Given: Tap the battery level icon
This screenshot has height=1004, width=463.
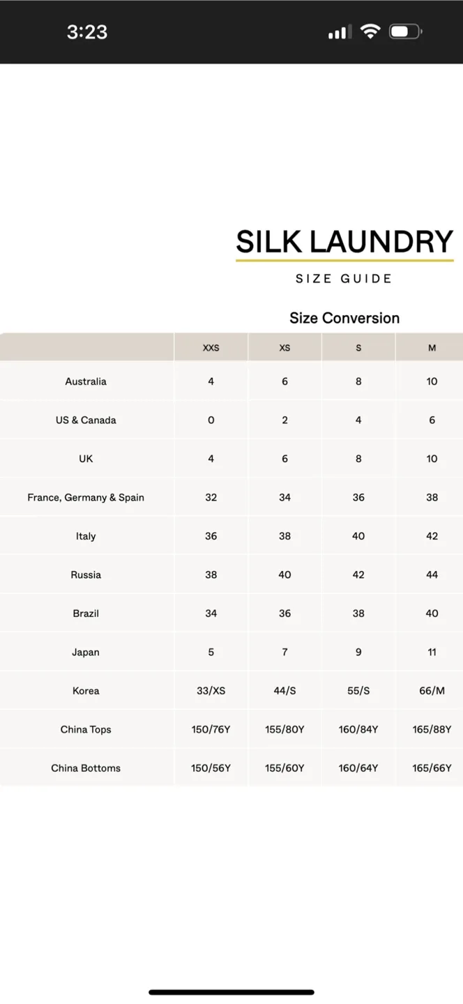Looking at the screenshot, I should pyautogui.click(x=406, y=31).
